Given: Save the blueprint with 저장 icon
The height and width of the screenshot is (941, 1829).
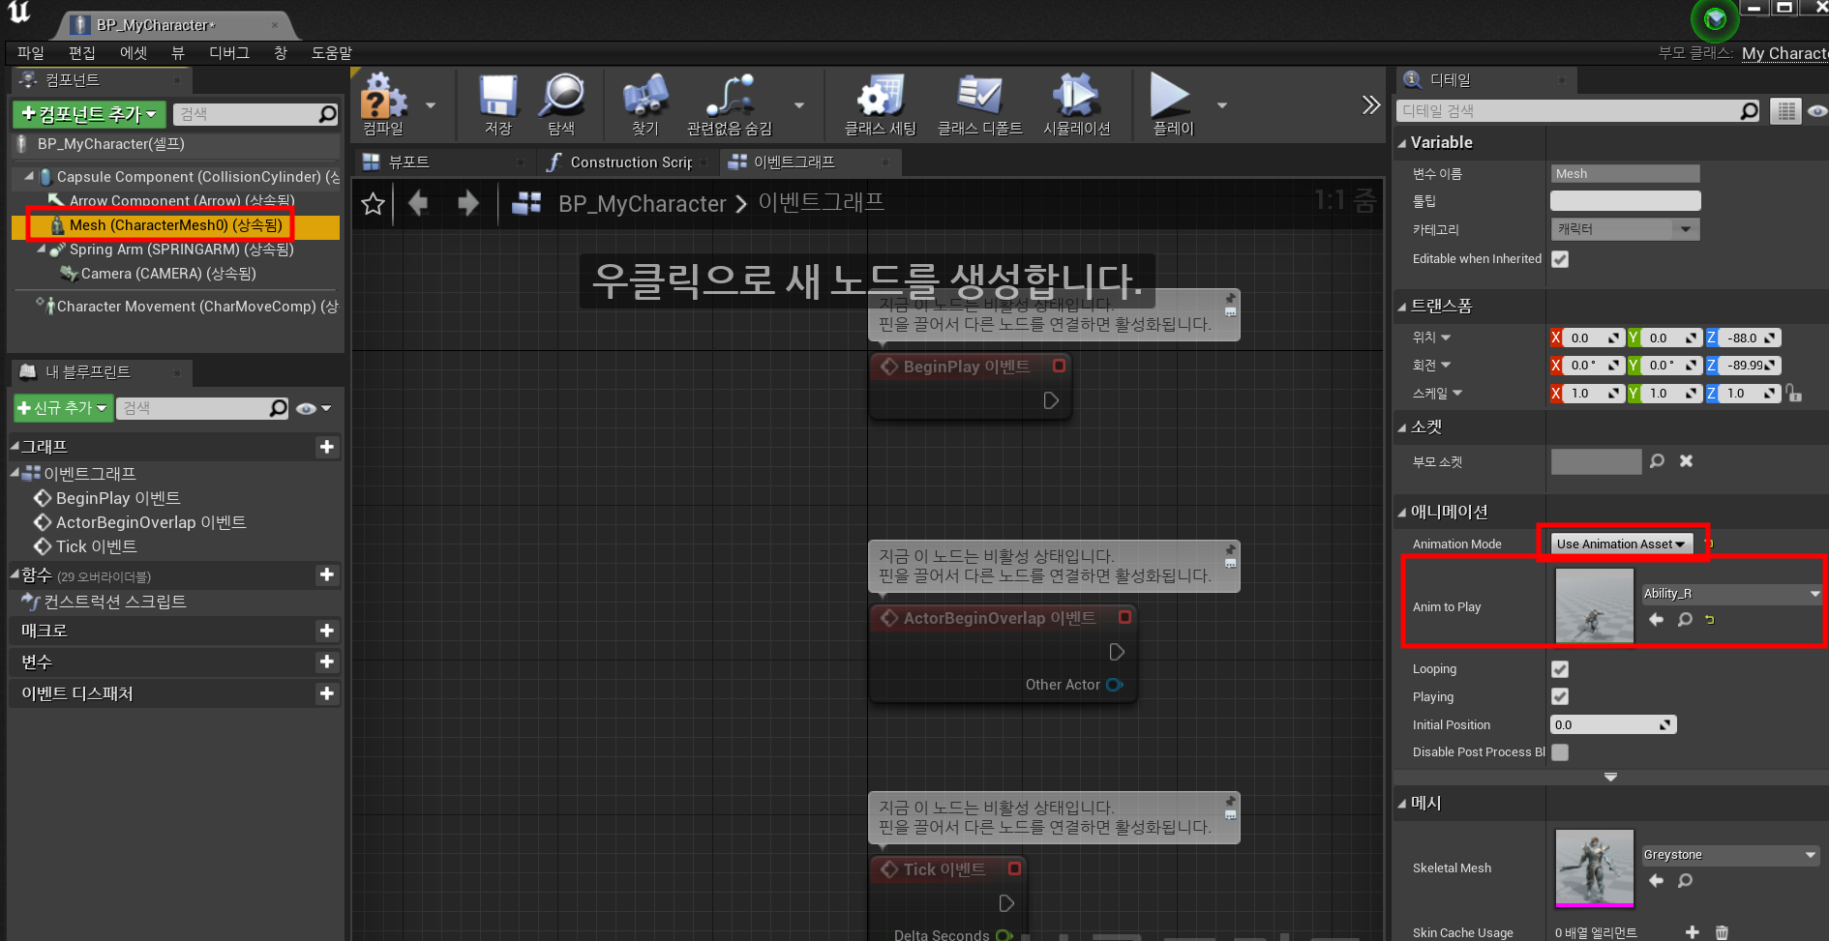Looking at the screenshot, I should tap(497, 104).
